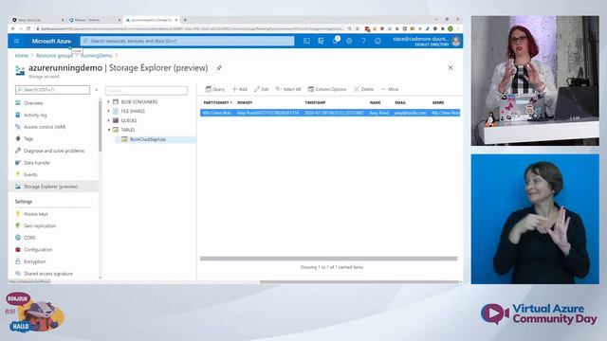Go to the RunningDemo breadcrumb
Image resolution: width=607 pixels, height=341 pixels.
click(x=97, y=56)
